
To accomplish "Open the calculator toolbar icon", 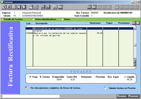I will tap(55, 7).
